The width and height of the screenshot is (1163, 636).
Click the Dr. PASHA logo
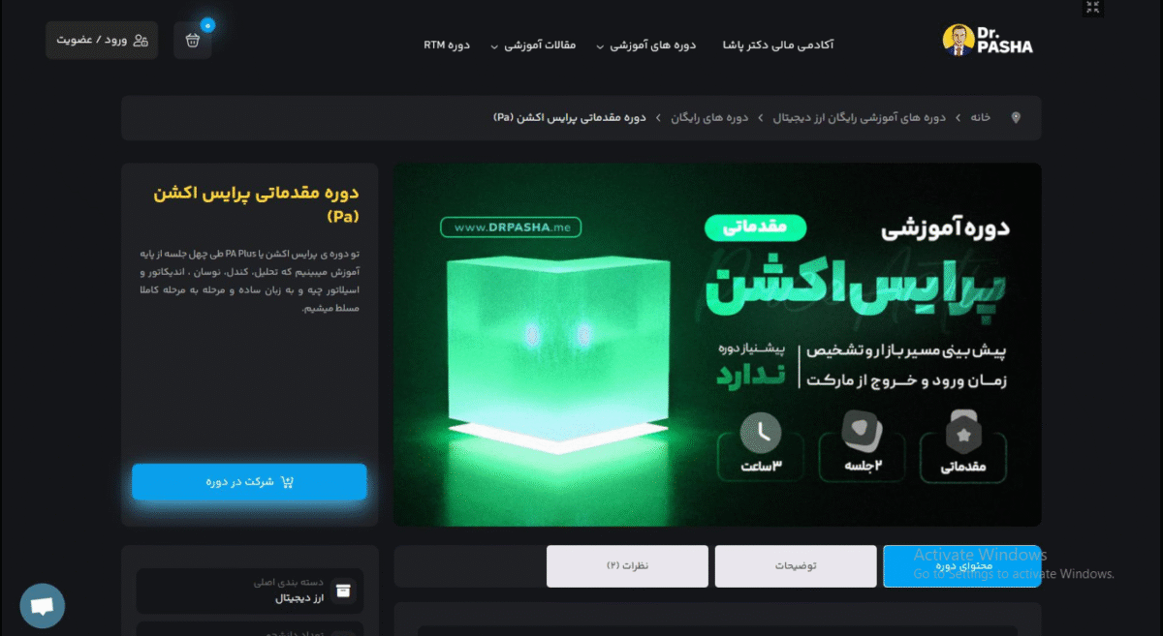point(988,40)
